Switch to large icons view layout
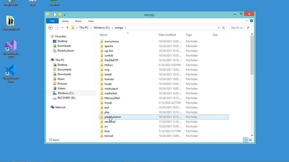The height and width of the screenshot is (162, 289). pyautogui.click(x=251, y=140)
